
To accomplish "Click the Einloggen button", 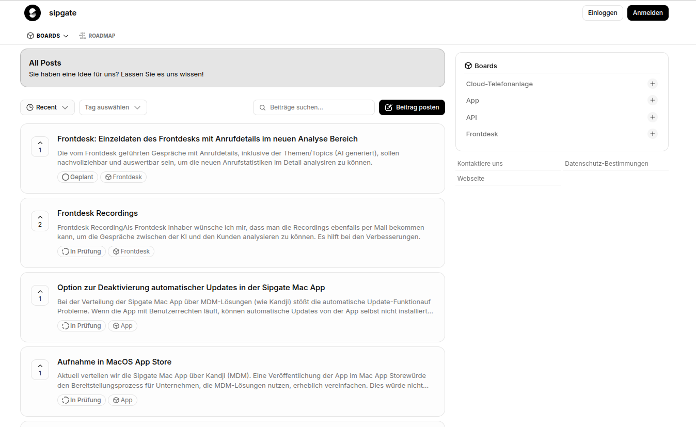I will click(x=603, y=13).
